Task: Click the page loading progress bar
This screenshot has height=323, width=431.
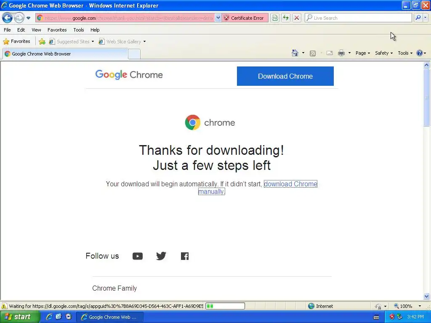Action: [225, 306]
